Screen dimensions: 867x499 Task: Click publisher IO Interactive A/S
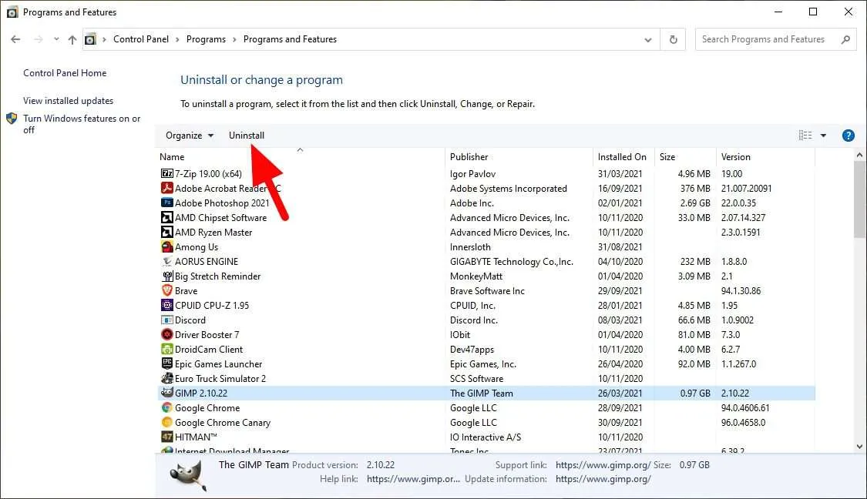(x=486, y=437)
